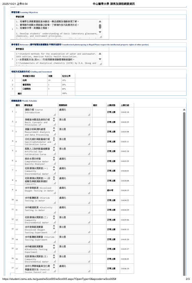Viewport: 192px width, 283px height.
Task: Click the Reference box scroll-up arrow
Action: 100,54
